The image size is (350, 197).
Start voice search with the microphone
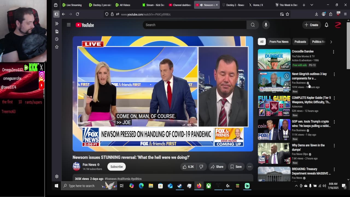266,25
